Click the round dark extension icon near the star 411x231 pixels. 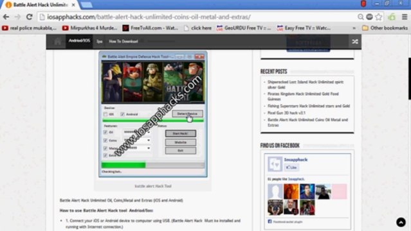pos(369,17)
